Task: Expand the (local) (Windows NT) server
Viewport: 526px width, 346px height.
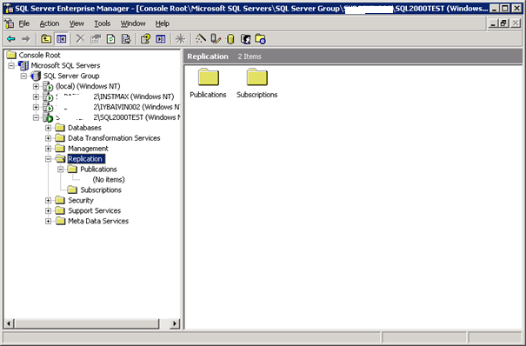Action: 36,86
